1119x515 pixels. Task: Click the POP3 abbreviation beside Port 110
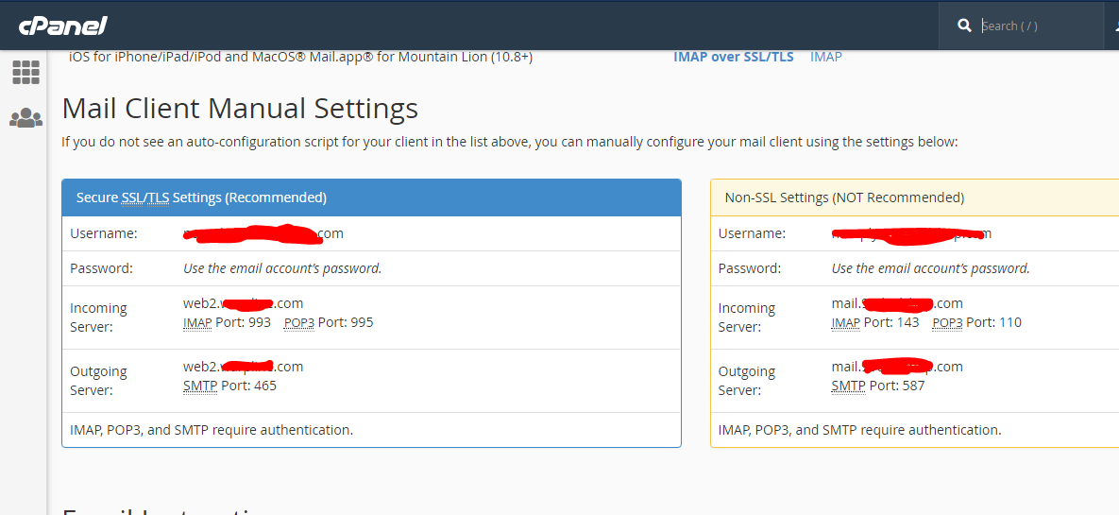[946, 322]
